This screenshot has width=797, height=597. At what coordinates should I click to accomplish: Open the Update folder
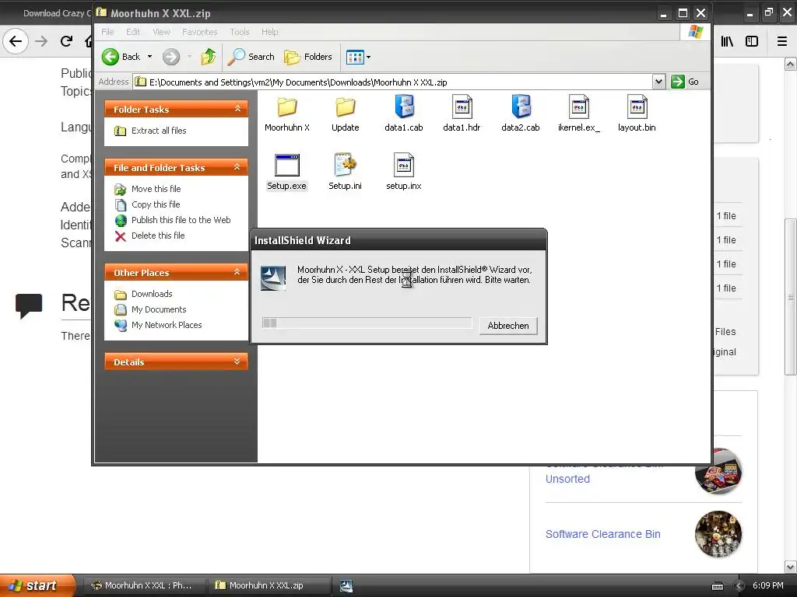click(x=345, y=115)
